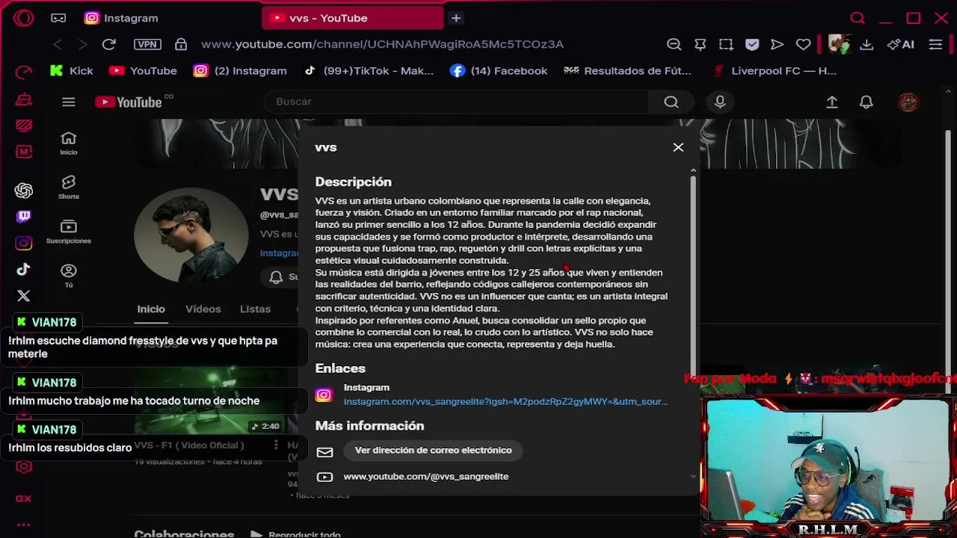The image size is (957, 538).
Task: Reload the current YouTube page
Action: click(x=109, y=44)
